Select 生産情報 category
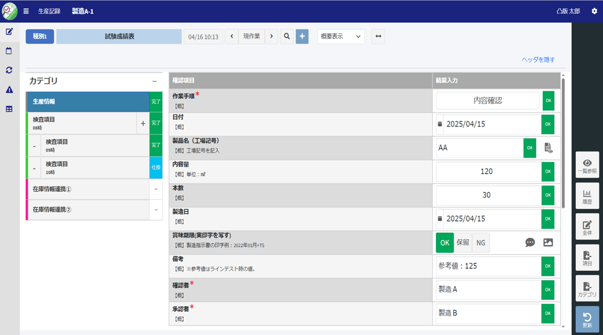This screenshot has width=603, height=335. pos(87,102)
